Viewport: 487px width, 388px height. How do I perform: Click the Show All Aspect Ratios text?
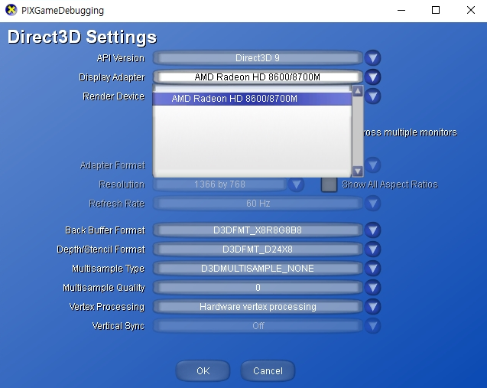[x=390, y=184]
